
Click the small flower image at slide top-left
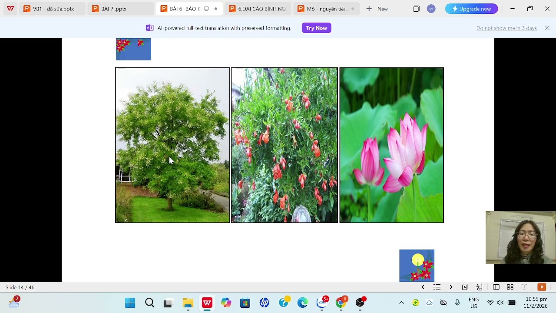(133, 49)
